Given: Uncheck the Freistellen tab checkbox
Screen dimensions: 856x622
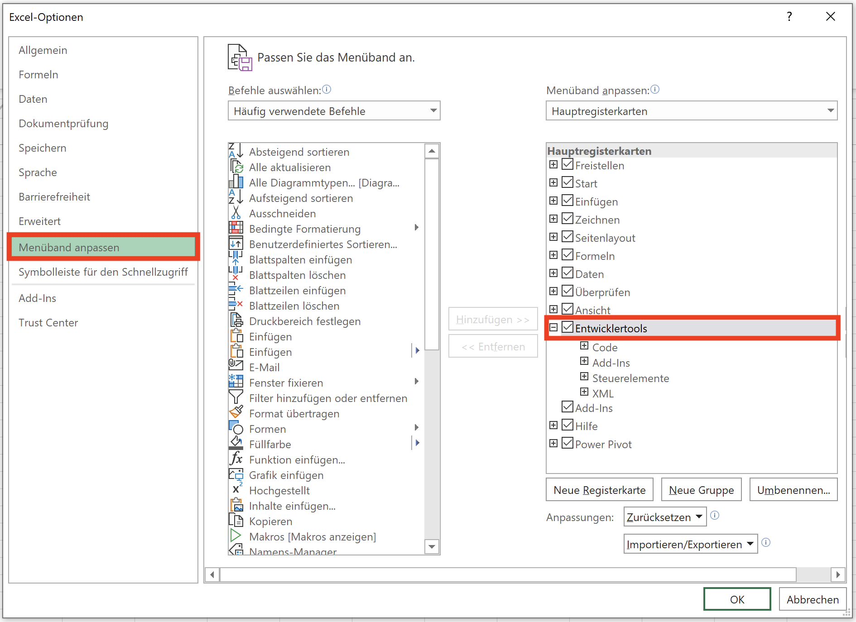Looking at the screenshot, I should point(567,164).
